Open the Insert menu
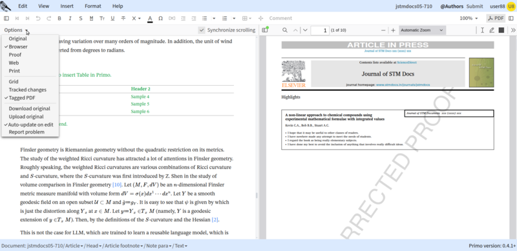Viewport: 517px width, 251px height. pos(67,6)
